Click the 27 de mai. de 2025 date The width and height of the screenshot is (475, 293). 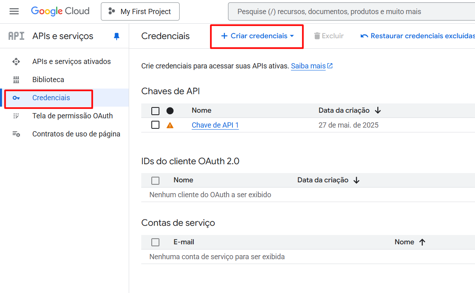(x=348, y=125)
